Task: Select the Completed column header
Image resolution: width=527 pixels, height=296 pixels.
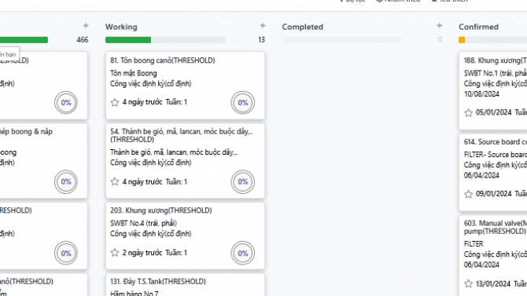Action: [303, 27]
